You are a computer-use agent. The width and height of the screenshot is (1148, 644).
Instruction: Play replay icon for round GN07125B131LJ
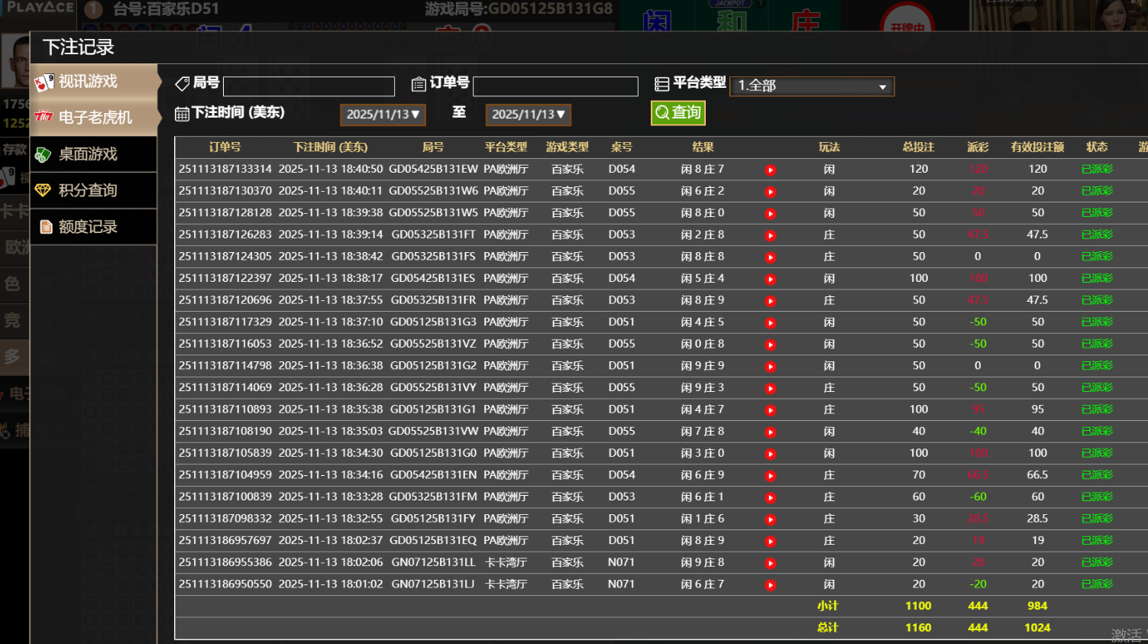click(x=770, y=585)
